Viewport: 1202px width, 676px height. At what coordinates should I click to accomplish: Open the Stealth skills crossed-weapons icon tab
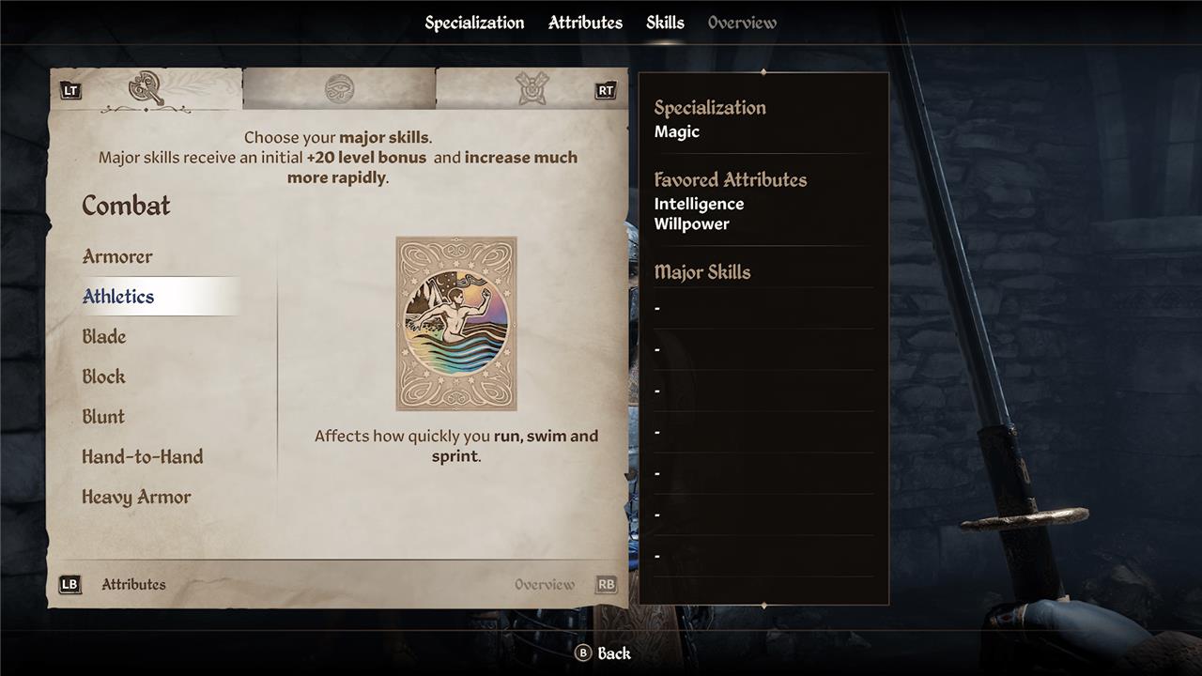point(532,90)
